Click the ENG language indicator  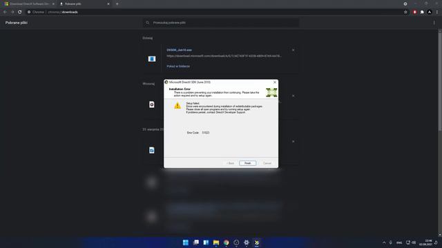tap(399, 242)
